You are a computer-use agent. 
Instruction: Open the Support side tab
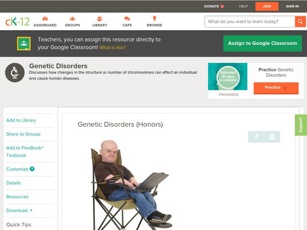(301, 125)
